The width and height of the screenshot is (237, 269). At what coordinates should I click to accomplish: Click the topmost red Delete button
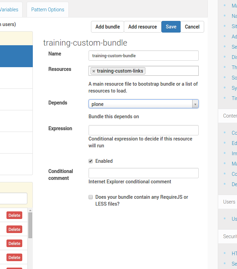pos(14,215)
